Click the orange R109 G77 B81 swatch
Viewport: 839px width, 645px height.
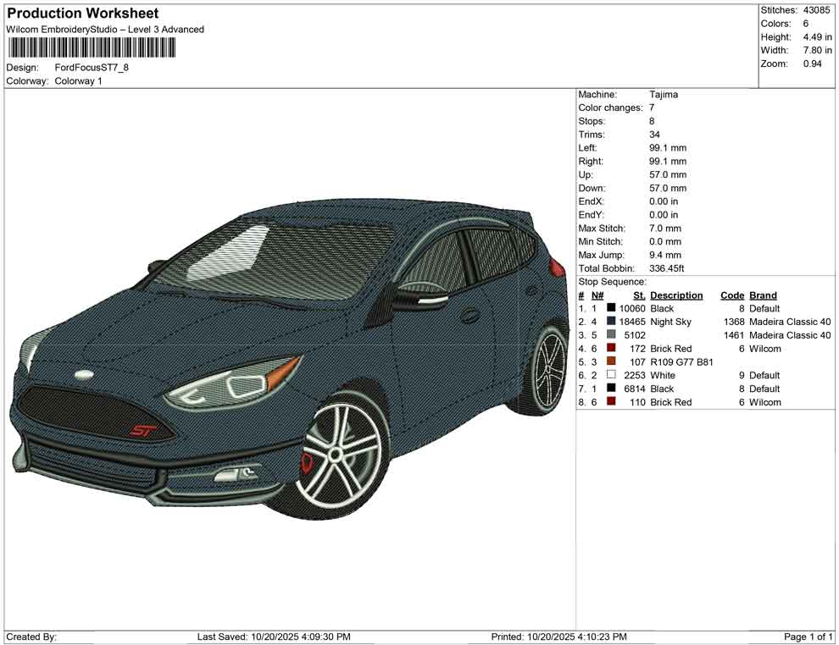click(611, 361)
